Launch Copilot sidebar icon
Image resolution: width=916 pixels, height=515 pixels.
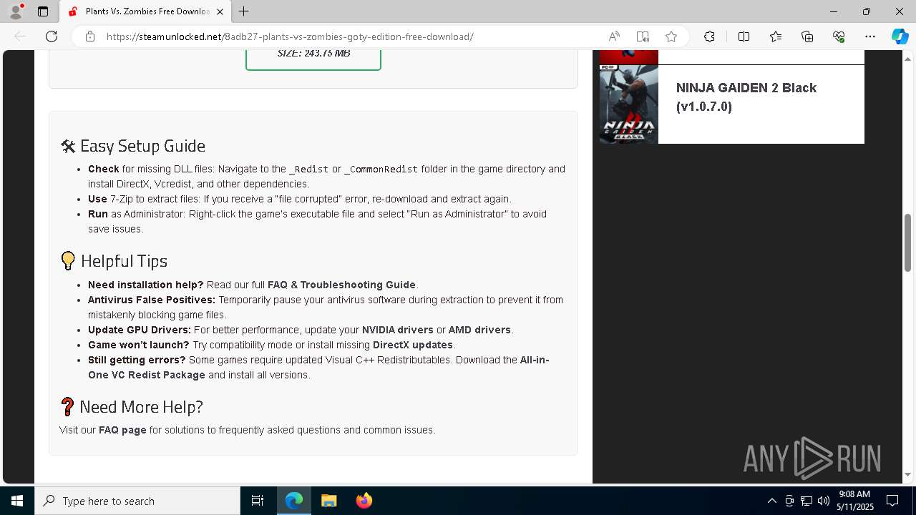(x=900, y=36)
